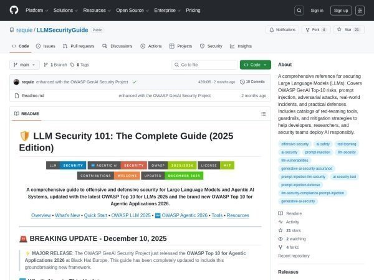Image resolution: width=374 pixels, height=280 pixels.
Task: Open the prompt-injection topic tag
Action: coord(317,152)
